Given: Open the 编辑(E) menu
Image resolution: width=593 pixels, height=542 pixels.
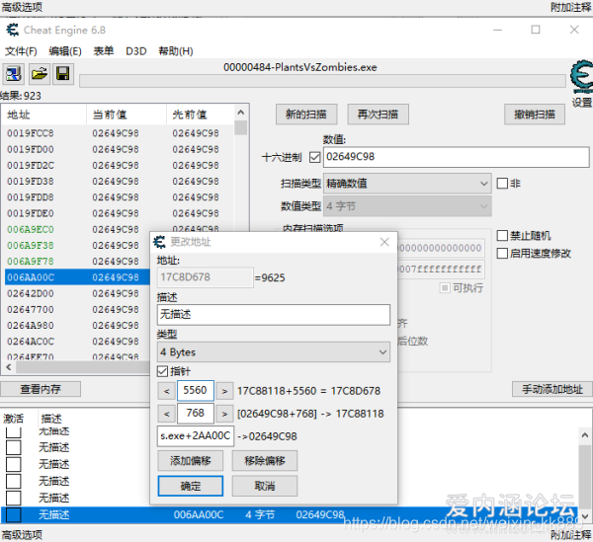Looking at the screenshot, I should coord(65,51).
